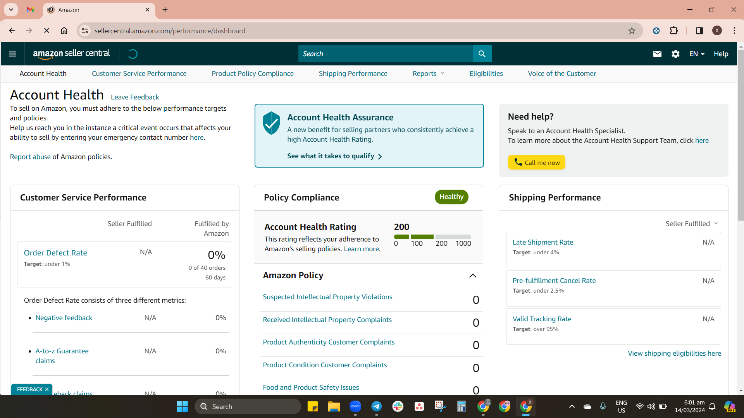Image resolution: width=744 pixels, height=418 pixels.
Task: Launch Zoom from the taskbar
Action: click(x=355, y=406)
